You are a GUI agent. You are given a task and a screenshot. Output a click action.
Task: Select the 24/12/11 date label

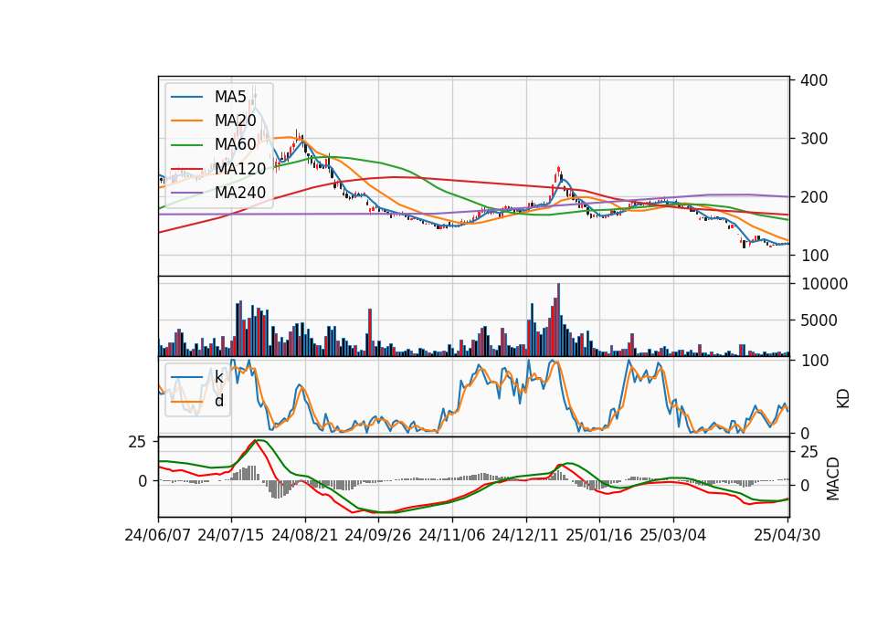pos(525,535)
